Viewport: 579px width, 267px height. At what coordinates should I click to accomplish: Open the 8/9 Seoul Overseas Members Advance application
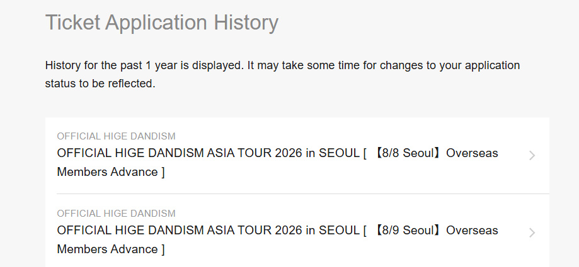click(277, 240)
